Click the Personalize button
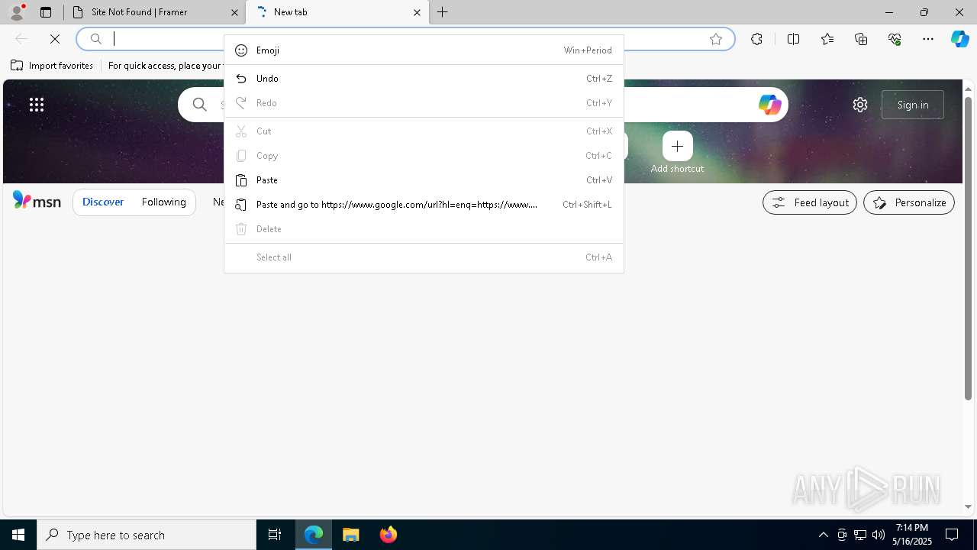 909,202
